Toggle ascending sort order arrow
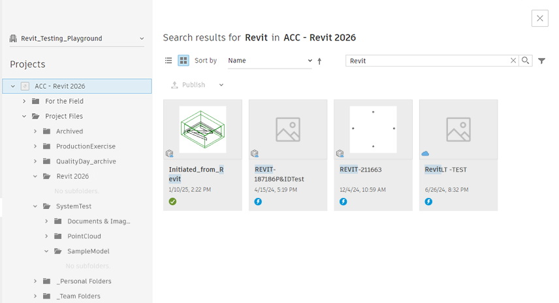The height and width of the screenshot is (303, 559). tap(319, 61)
